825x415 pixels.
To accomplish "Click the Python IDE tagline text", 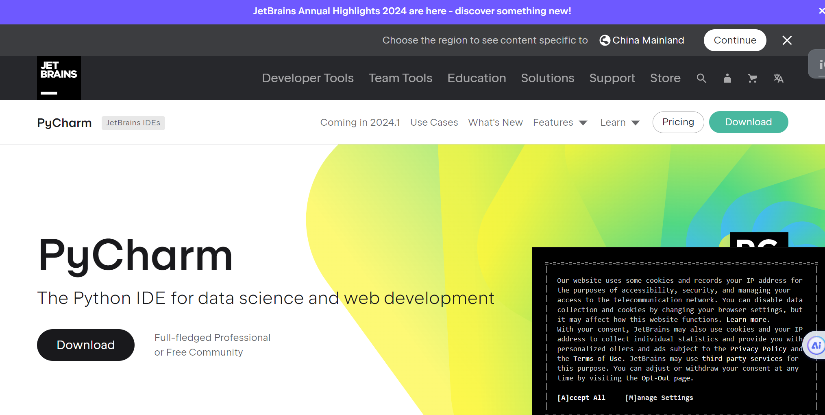I will (x=266, y=298).
